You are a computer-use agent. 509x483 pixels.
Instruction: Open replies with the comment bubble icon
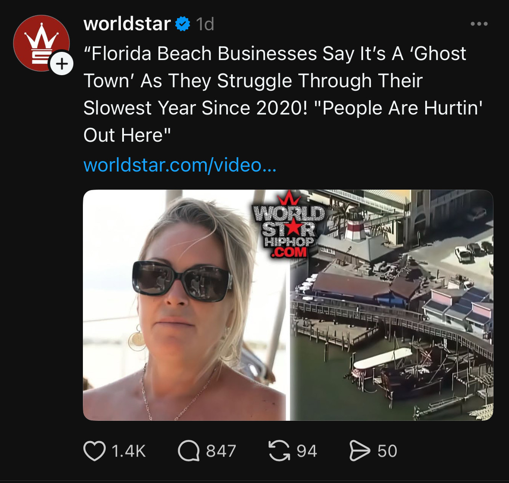[x=189, y=451]
